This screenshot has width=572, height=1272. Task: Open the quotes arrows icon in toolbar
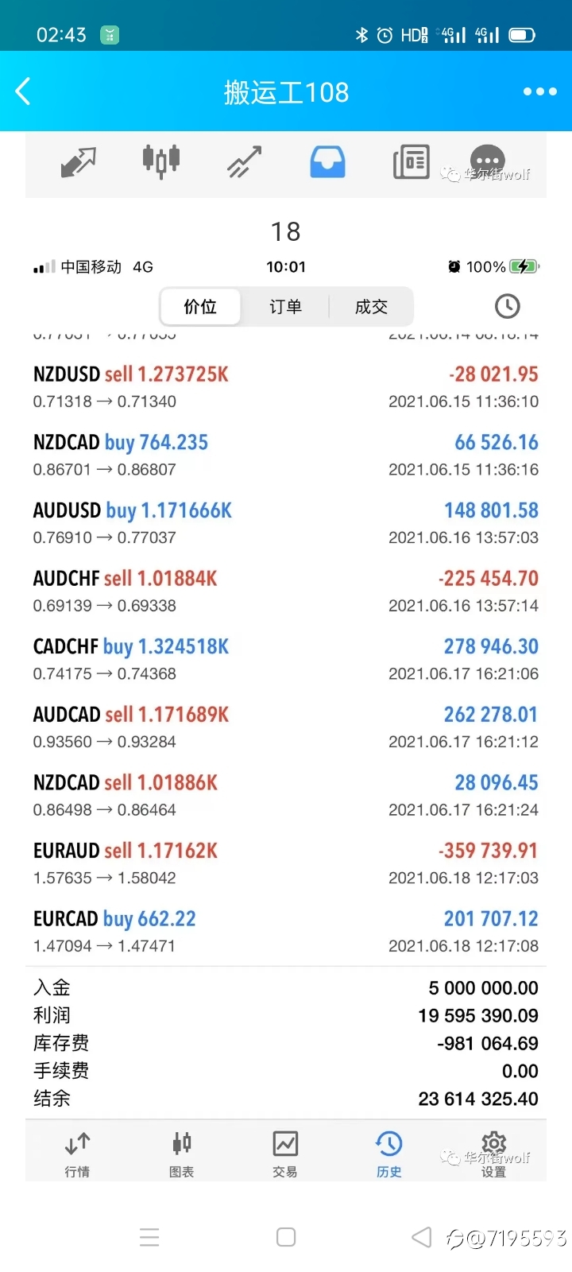coord(78,162)
